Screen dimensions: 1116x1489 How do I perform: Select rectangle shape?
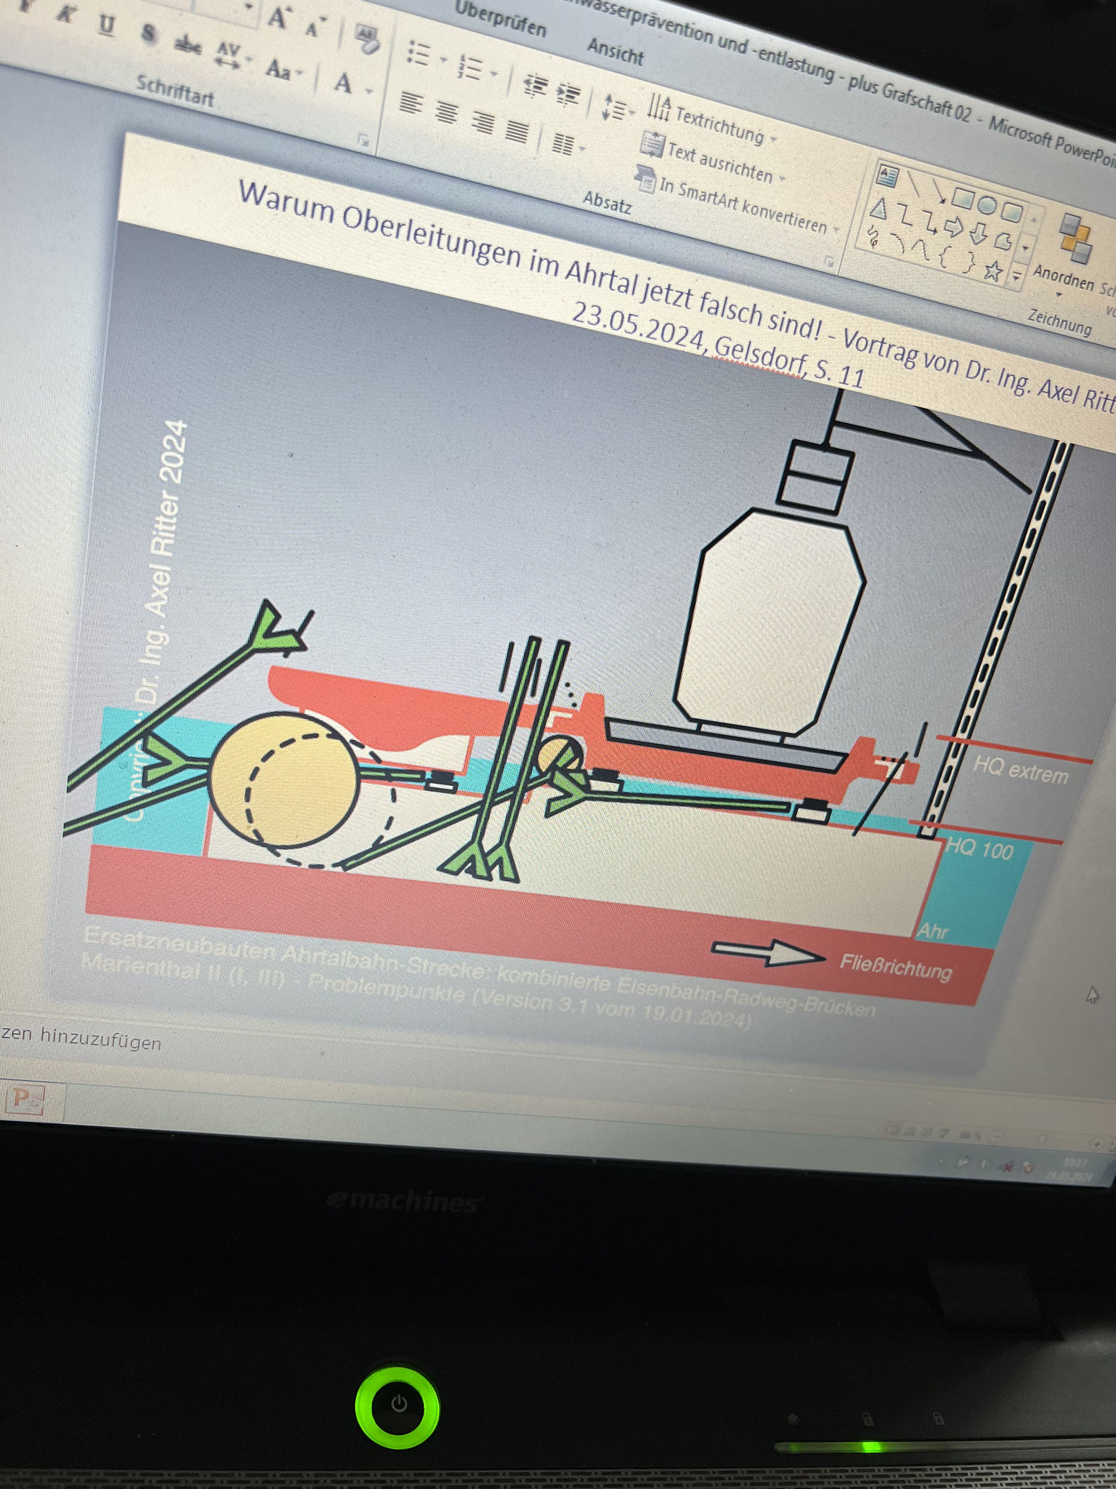coord(964,198)
